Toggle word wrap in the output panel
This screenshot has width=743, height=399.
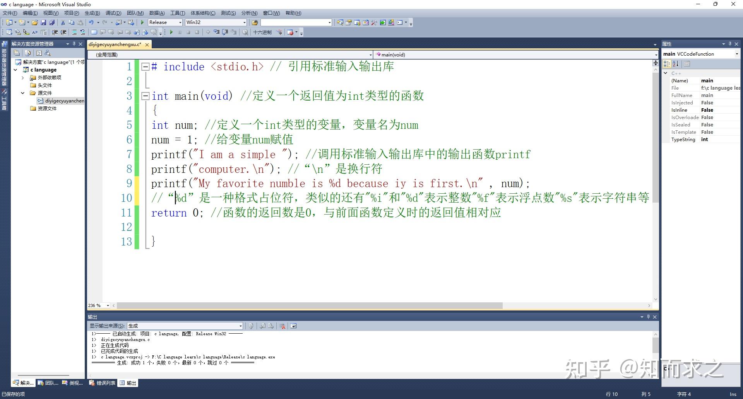[293, 326]
